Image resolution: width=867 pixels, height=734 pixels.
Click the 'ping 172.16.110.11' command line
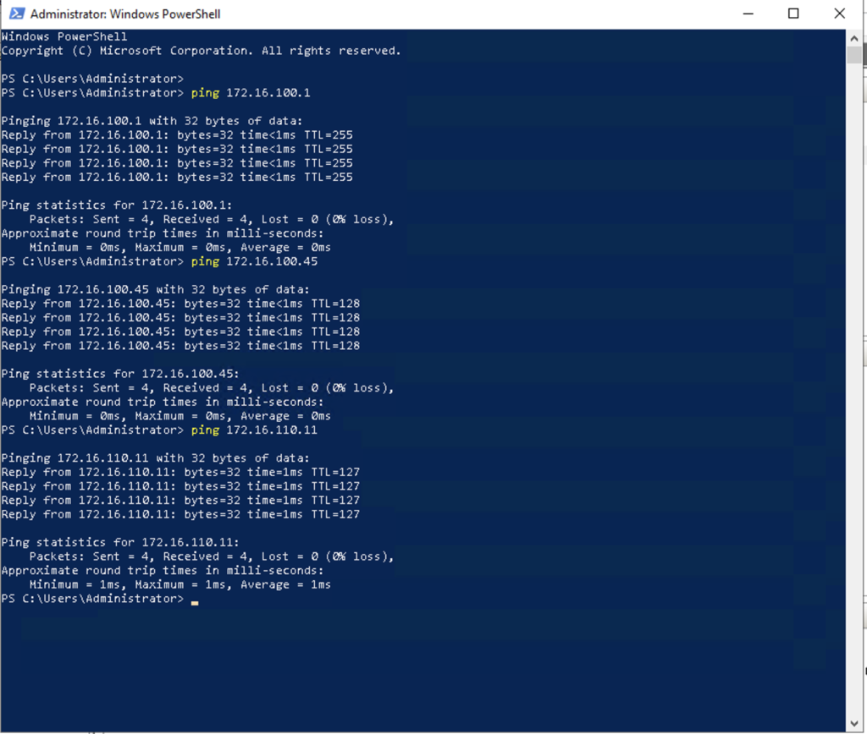coord(159,430)
